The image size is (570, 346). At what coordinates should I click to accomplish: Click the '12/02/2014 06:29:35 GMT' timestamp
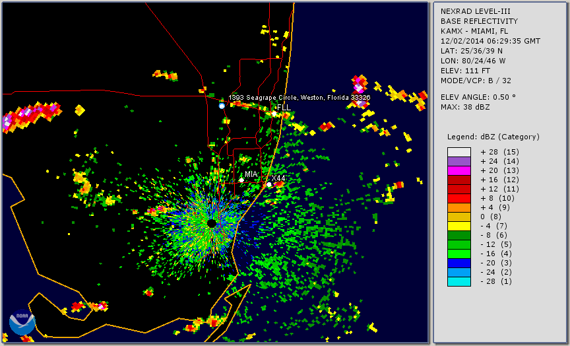click(490, 41)
